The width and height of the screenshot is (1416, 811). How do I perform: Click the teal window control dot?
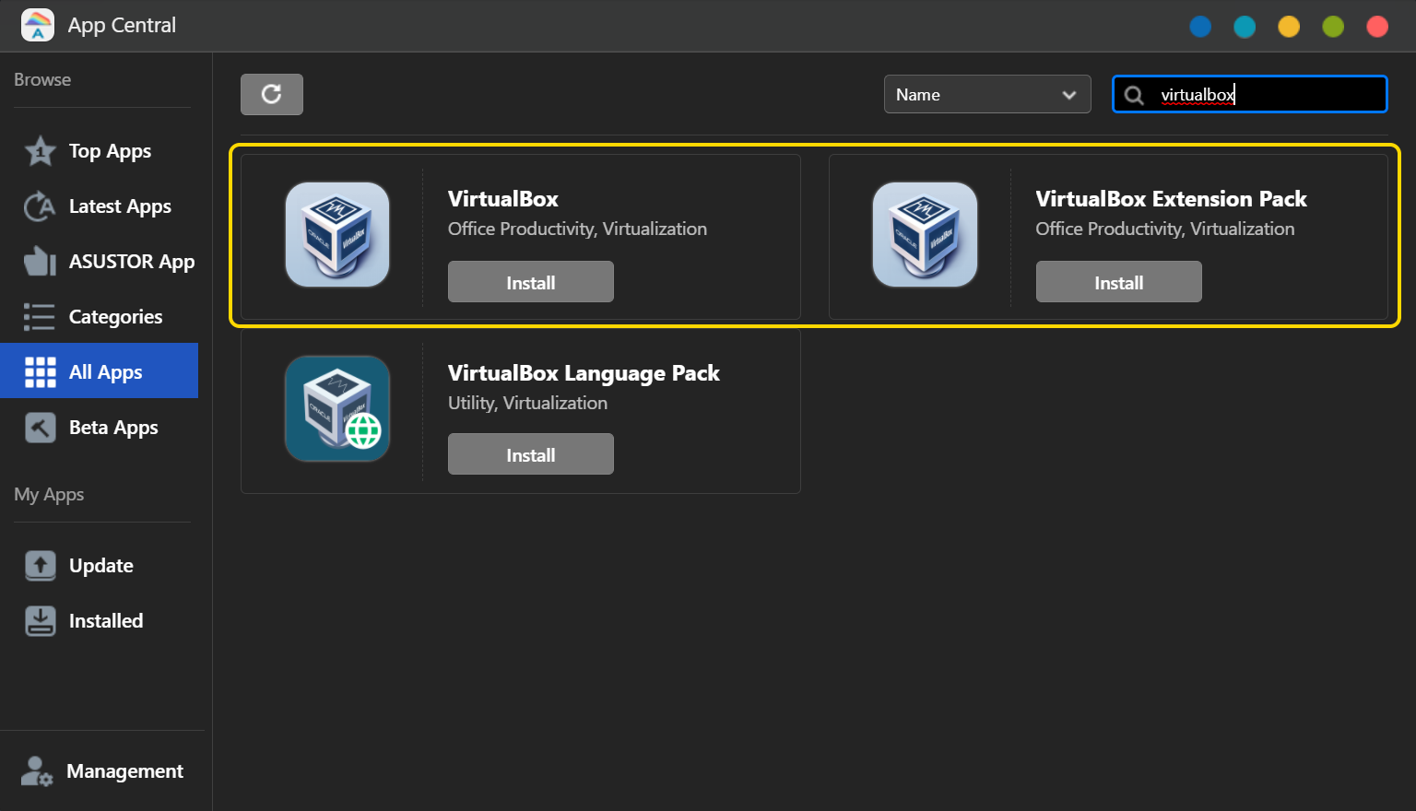tap(1245, 27)
